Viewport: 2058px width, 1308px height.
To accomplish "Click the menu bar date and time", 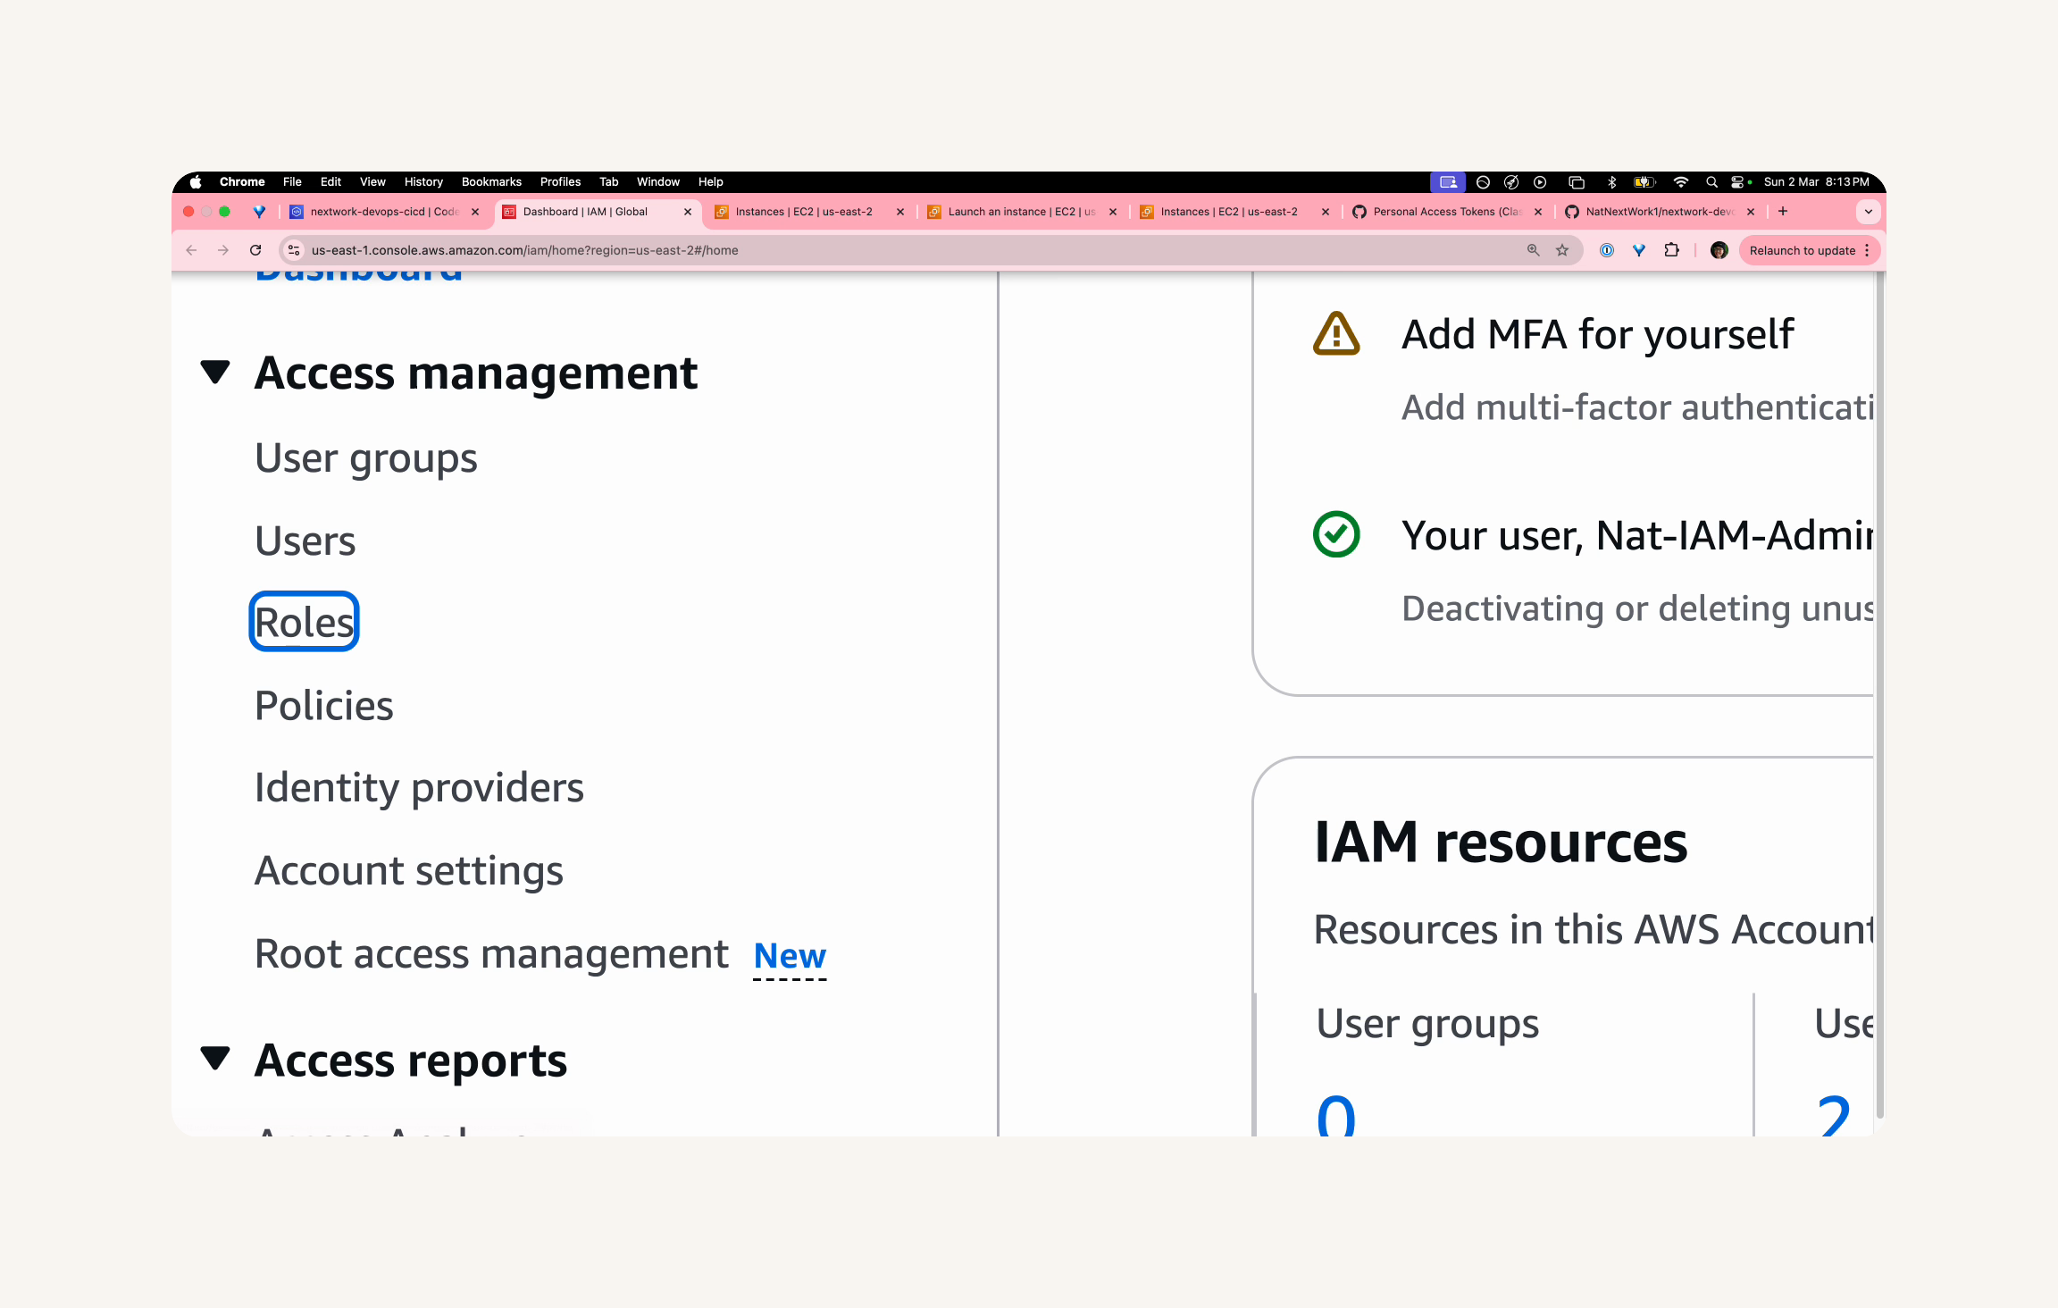I will click(1816, 181).
